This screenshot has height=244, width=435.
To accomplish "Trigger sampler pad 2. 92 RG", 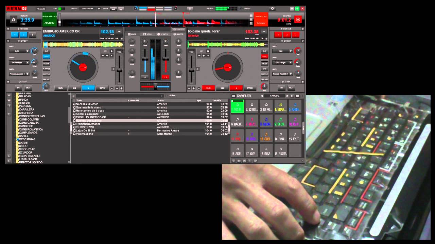I will 252,106.
